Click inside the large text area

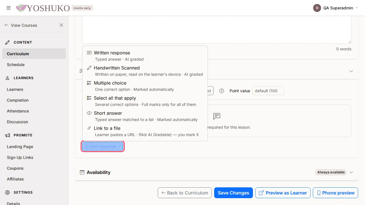pyautogui.click(x=217, y=30)
